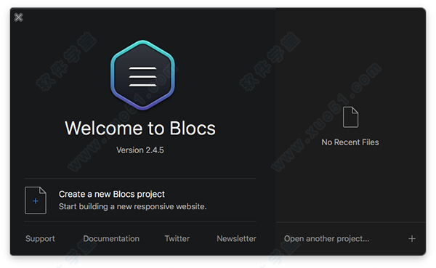Image resolution: width=436 pixels, height=268 pixels.
Task: Click Start building a new responsive website text
Action: point(133,206)
